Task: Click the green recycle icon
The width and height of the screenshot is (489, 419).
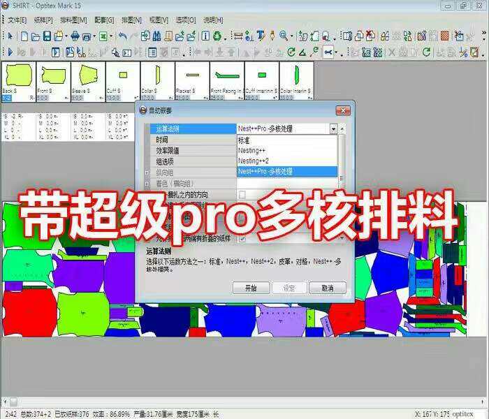Action: click(217, 36)
